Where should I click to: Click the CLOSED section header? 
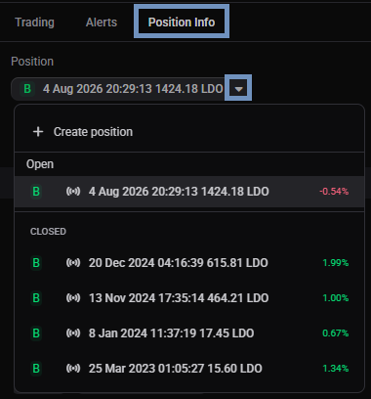(x=48, y=232)
